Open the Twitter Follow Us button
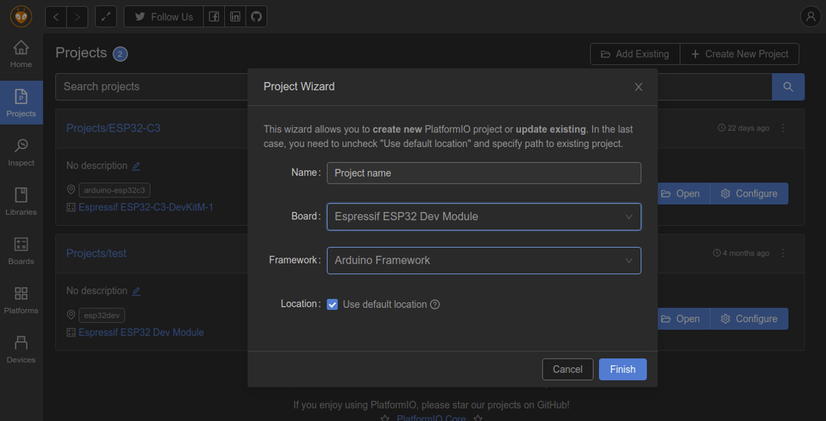Image resolution: width=826 pixels, height=421 pixels. tap(164, 17)
